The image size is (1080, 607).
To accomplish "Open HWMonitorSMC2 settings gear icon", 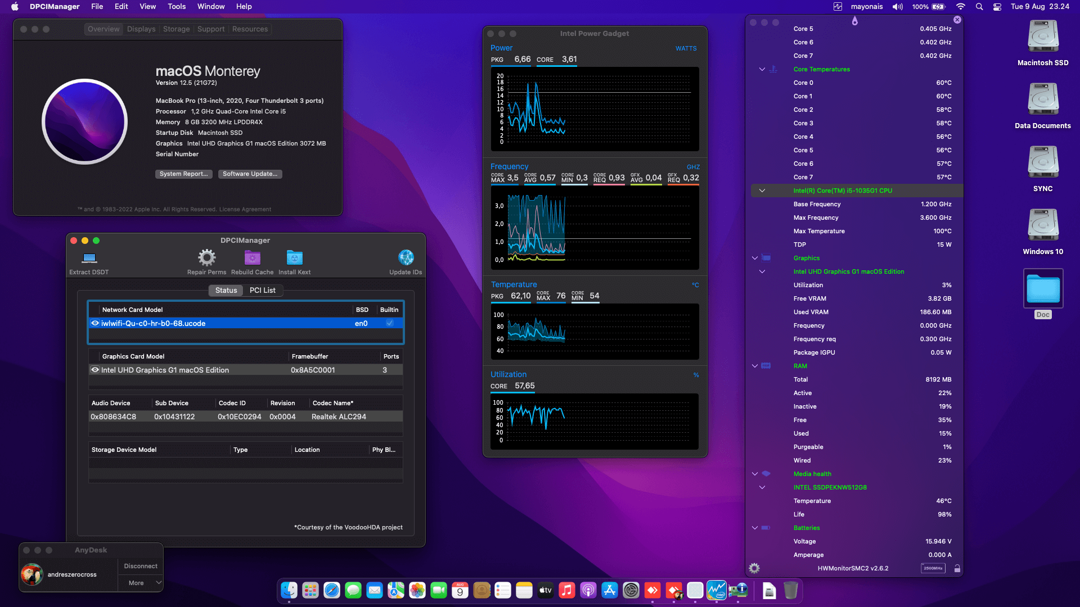I will point(754,568).
